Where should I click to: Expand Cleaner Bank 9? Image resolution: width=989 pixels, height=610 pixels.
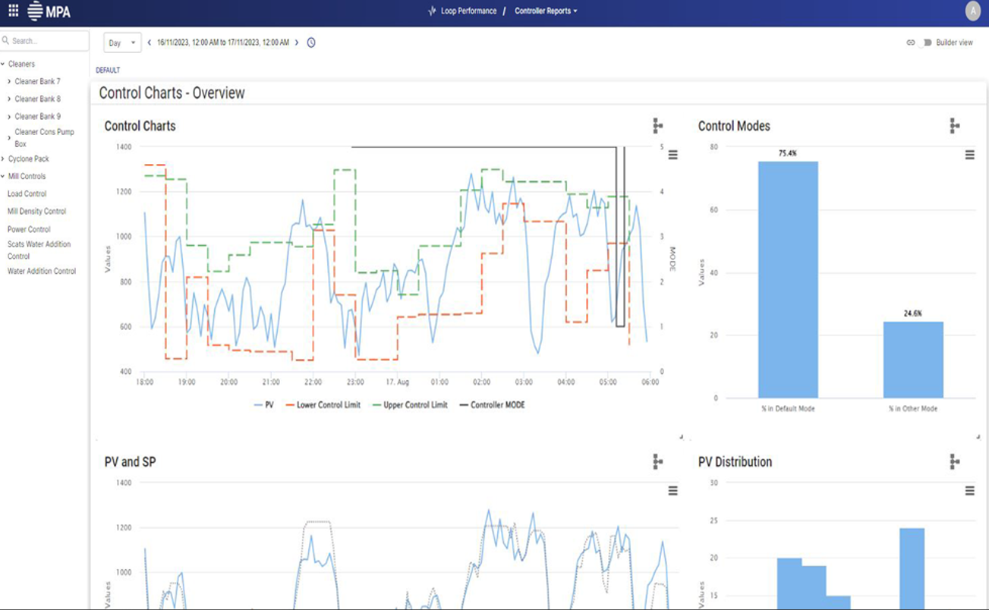pyautogui.click(x=9, y=116)
